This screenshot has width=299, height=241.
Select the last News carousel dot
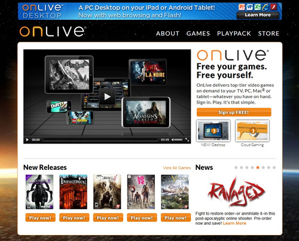[274, 167]
